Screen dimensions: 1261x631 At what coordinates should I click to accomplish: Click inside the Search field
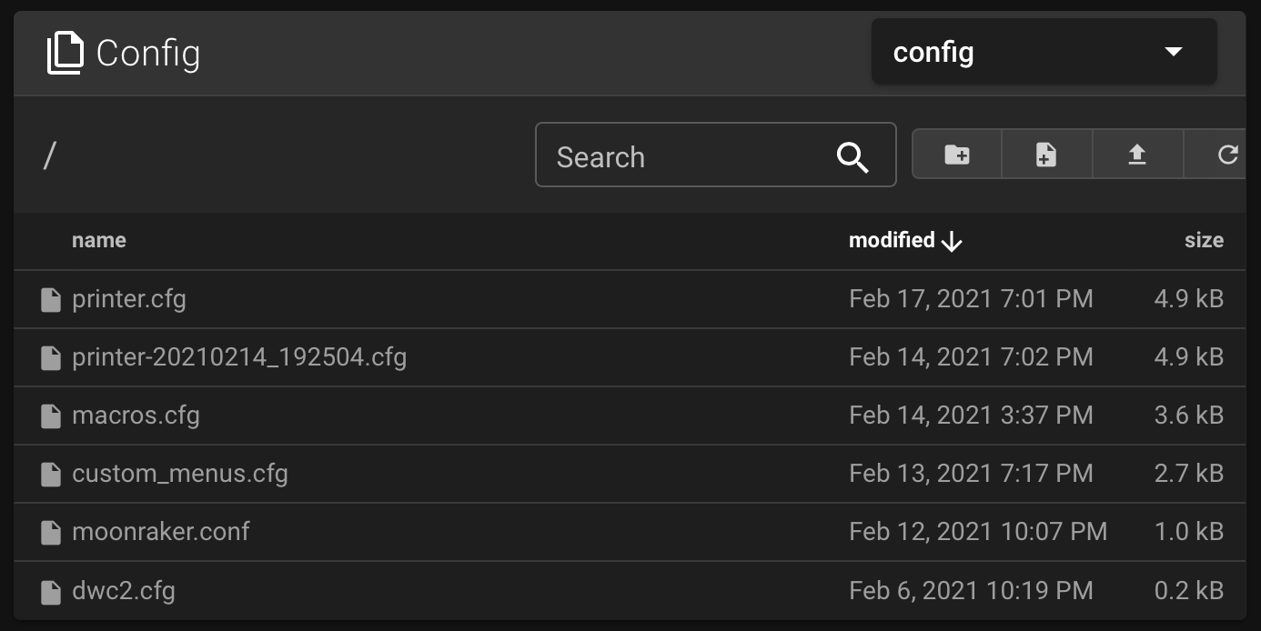(682, 156)
